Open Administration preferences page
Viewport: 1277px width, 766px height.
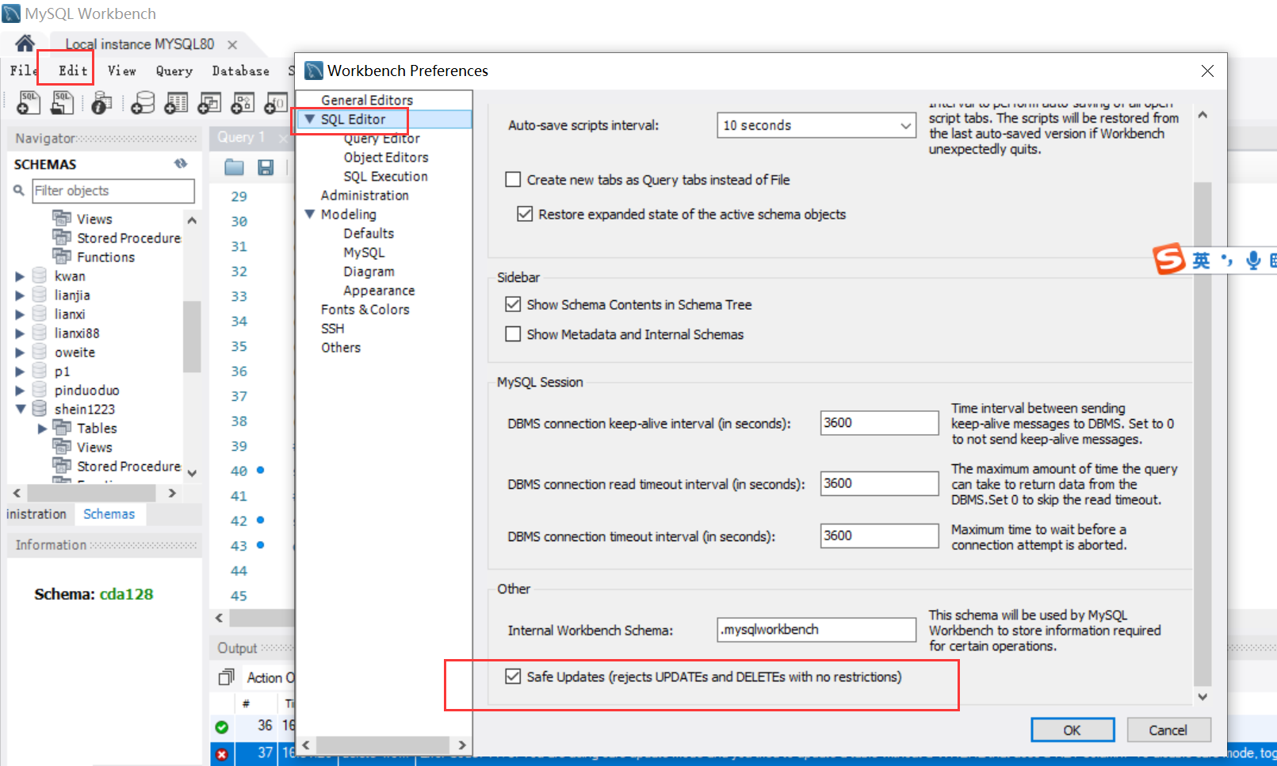pos(365,196)
